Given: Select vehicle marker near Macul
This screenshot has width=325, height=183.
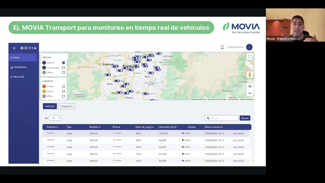Looking at the screenshot, I should (x=151, y=73).
